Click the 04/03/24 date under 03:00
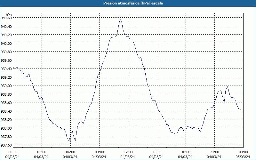256x160 pixels. [41, 157]
